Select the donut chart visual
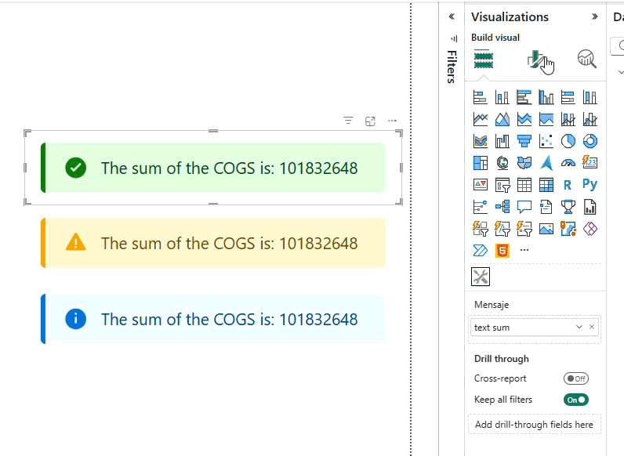Viewport: 624px width, 456px height. pyautogui.click(x=590, y=141)
